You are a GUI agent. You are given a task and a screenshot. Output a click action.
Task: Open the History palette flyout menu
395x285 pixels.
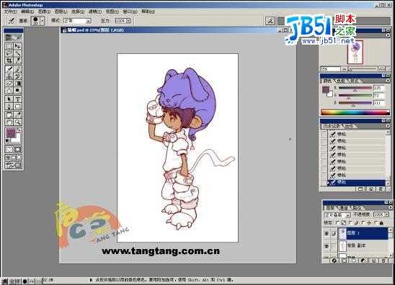(388, 125)
